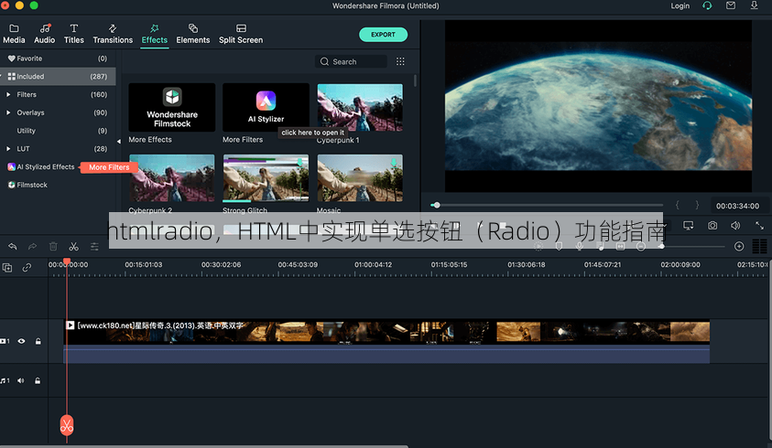This screenshot has width=772, height=448.
Task: Open the Split Screen tab
Action: pos(241,34)
